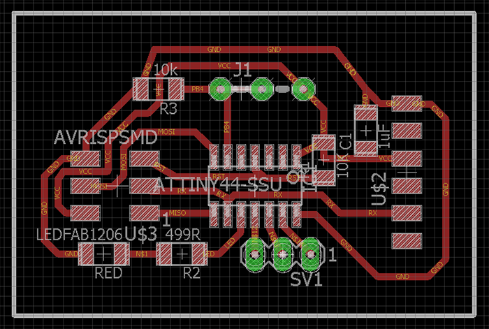Image resolution: width=489 pixels, height=329 pixels.
Task: Select the VCC pad of U$2
Action: [407, 159]
